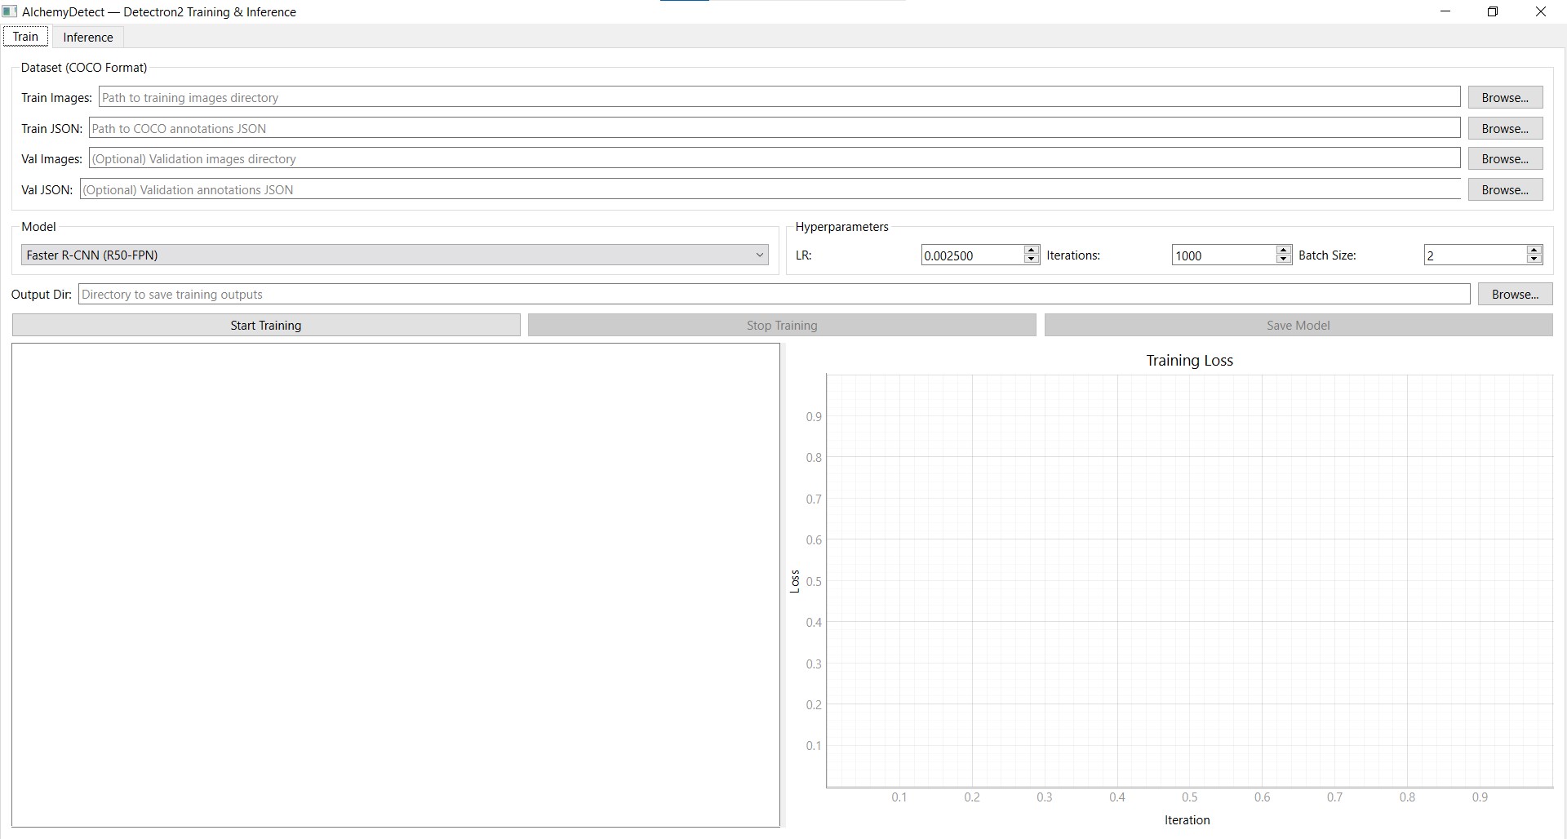
Task: Browse for the Output Dir location
Action: pyautogui.click(x=1514, y=294)
